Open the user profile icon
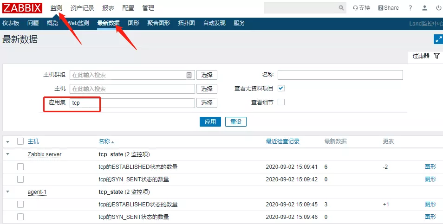The height and width of the screenshot is (224, 443). (x=424, y=8)
